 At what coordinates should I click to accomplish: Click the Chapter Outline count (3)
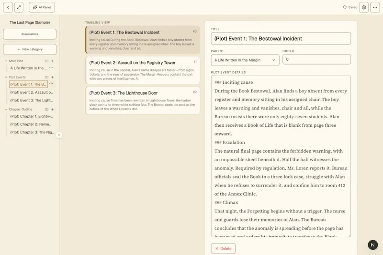tap(46, 110)
